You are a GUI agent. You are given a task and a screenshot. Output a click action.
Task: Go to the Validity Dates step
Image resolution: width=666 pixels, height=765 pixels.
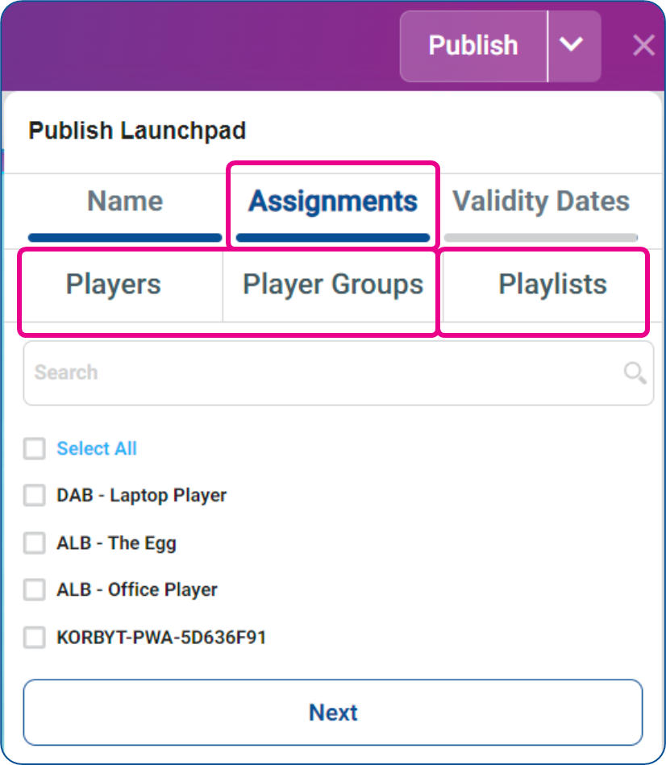(x=540, y=202)
